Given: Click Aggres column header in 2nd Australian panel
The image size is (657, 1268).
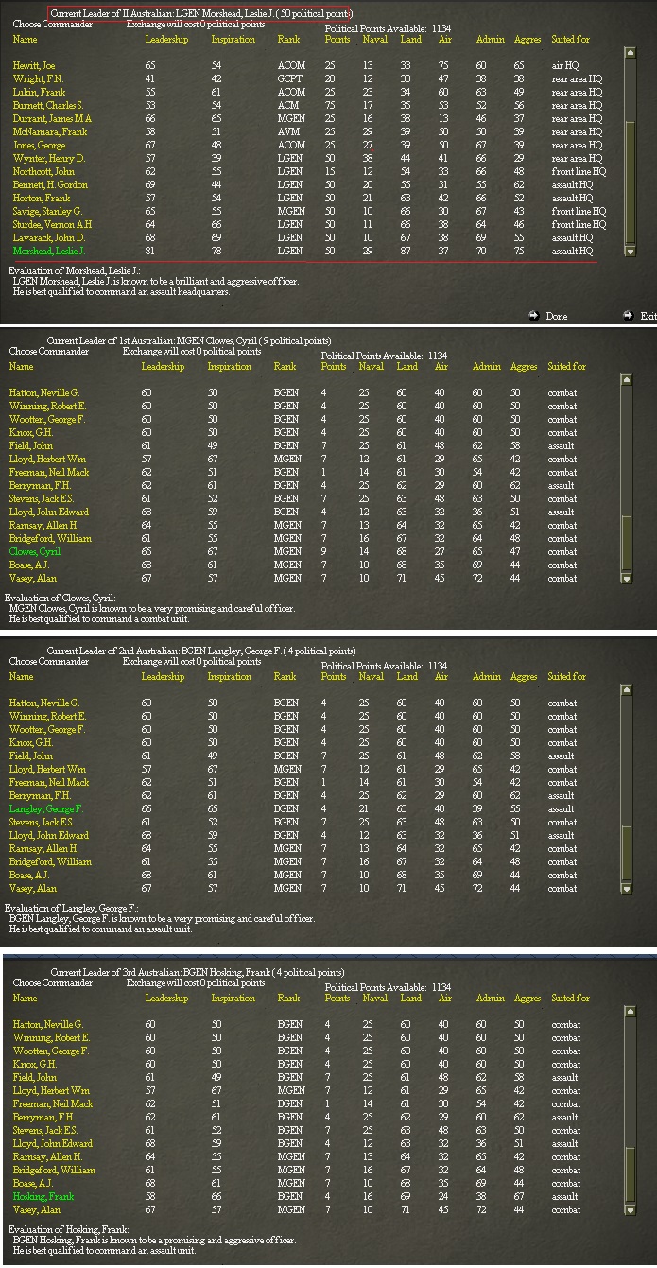Looking at the screenshot, I should click(x=524, y=677).
